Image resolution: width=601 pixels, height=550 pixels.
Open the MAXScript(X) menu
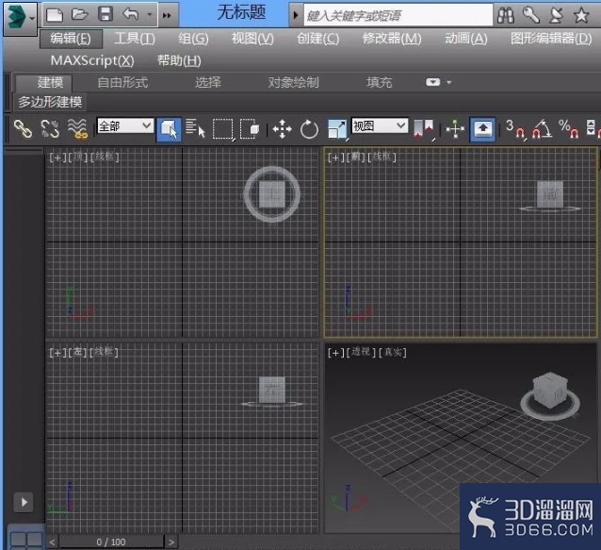[x=92, y=60]
